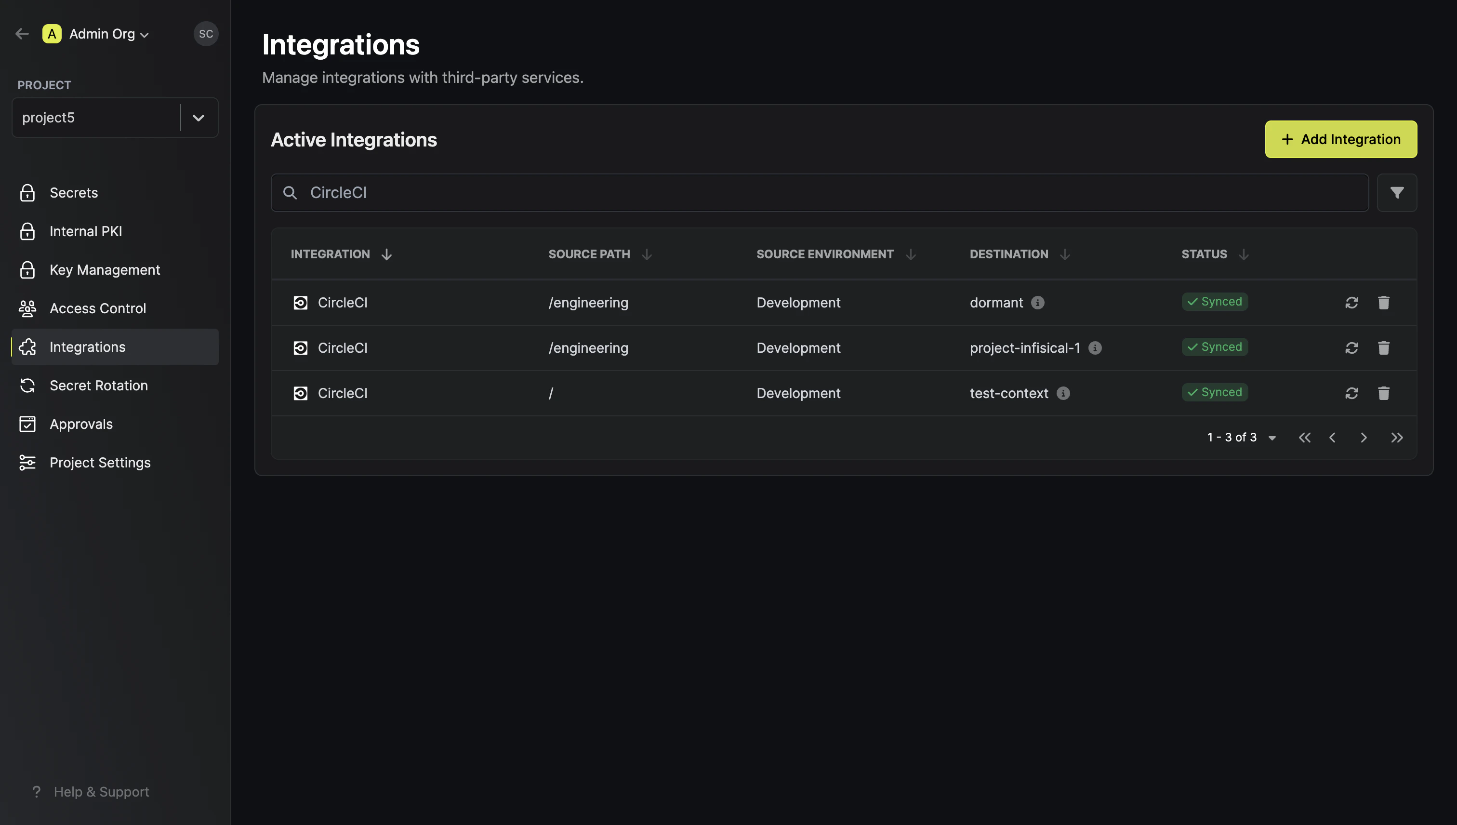Viewport: 1457px width, 825px height.
Task: Click the Add Integration button
Action: point(1341,139)
